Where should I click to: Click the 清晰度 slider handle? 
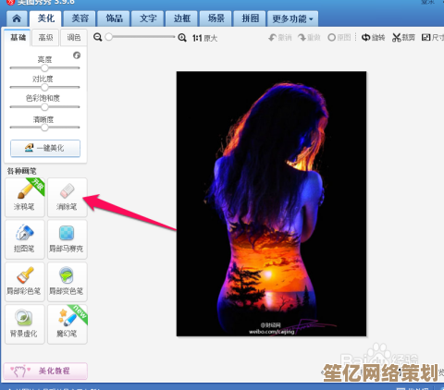click(44, 127)
